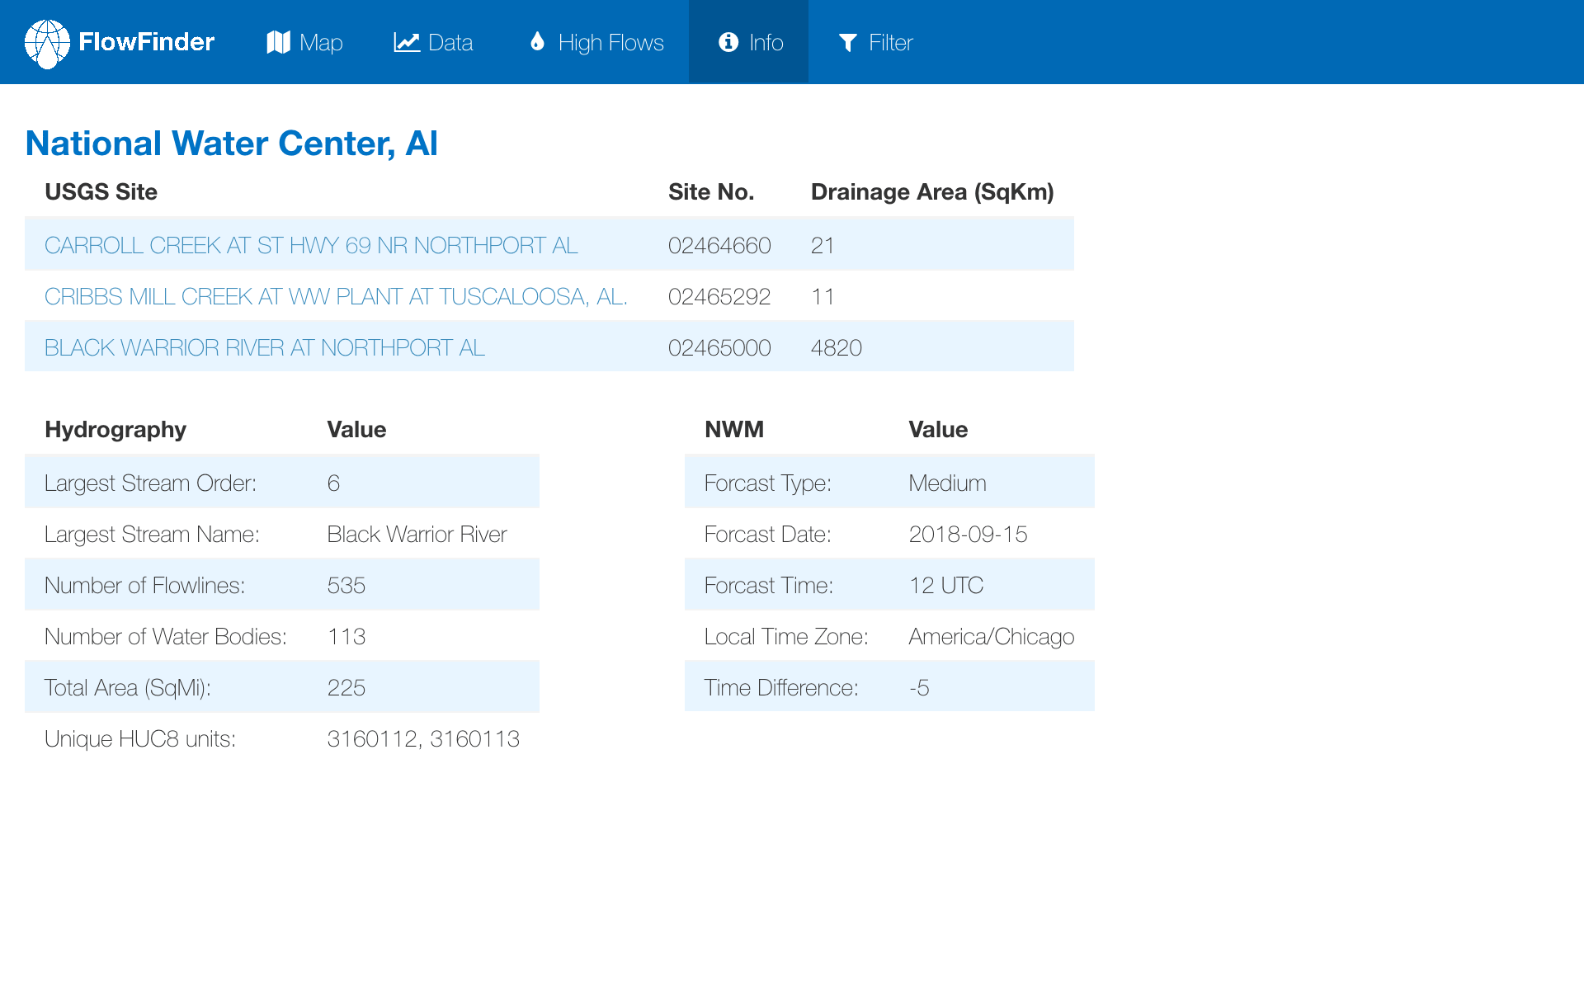
Task: Click drainage area value 11
Action: point(823,296)
